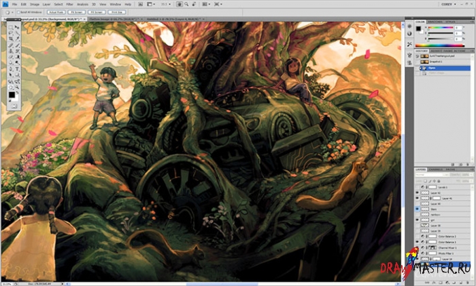Open the Screen Mode dropdown
This screenshot has width=476, height=286.
218,4
